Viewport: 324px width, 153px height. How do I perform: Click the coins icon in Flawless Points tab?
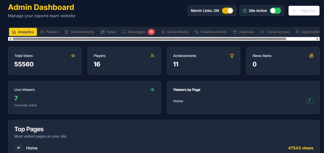coord(197,32)
